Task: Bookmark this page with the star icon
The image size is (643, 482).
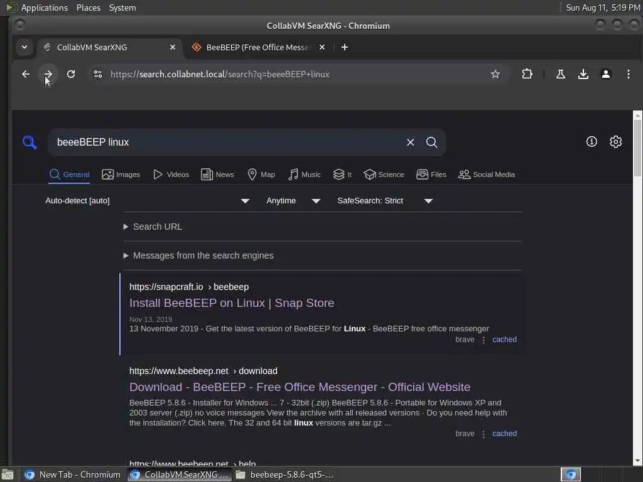Action: pyautogui.click(x=495, y=74)
